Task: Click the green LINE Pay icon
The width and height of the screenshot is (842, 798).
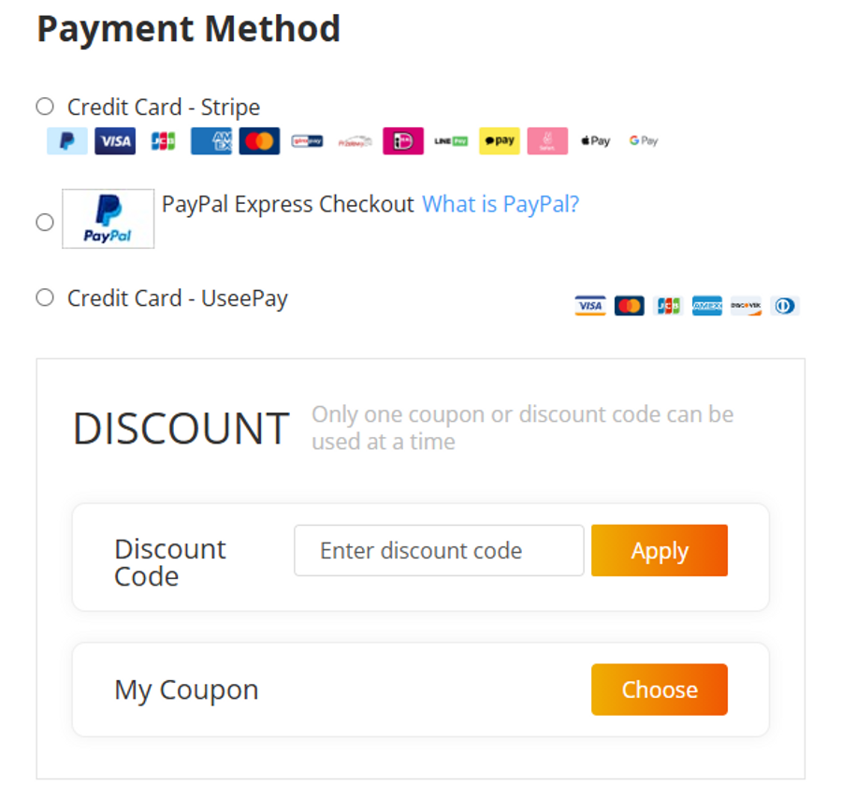Action: [x=451, y=141]
